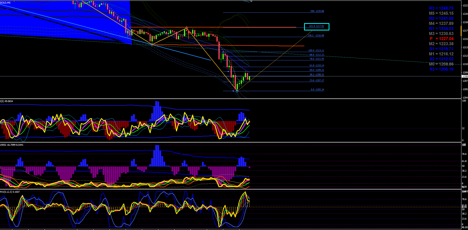Click pivot label R3 = 1248.75
The width and height of the screenshot is (468, 230).
click(x=441, y=8)
